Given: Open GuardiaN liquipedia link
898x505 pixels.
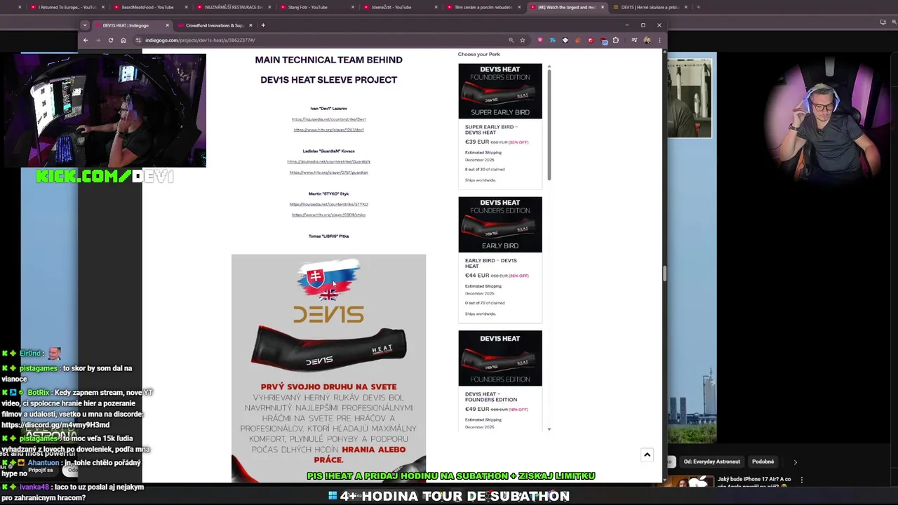Looking at the screenshot, I should (328, 162).
